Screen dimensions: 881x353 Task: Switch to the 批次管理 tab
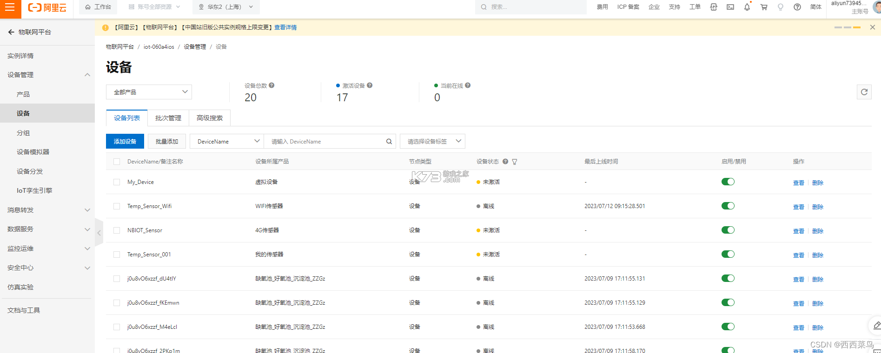pyautogui.click(x=168, y=118)
